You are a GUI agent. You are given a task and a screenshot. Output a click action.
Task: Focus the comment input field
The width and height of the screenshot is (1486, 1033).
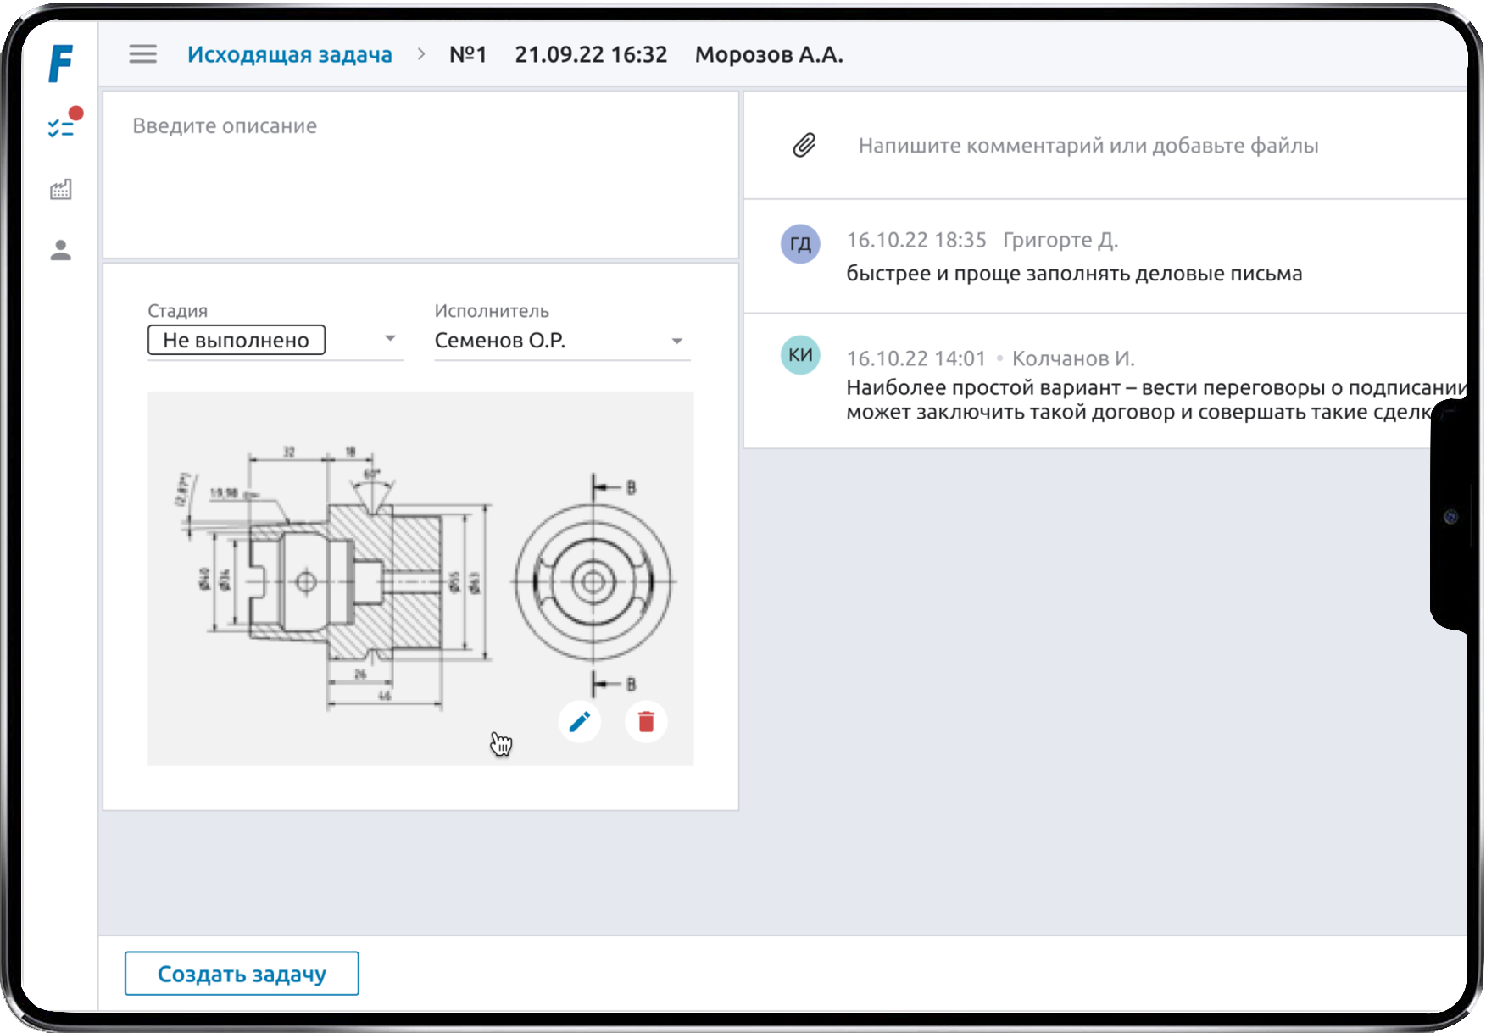click(x=1088, y=146)
